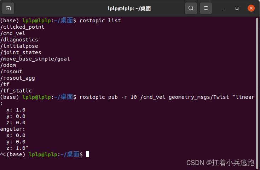Click the /rosout_agg topic line

[18, 78]
